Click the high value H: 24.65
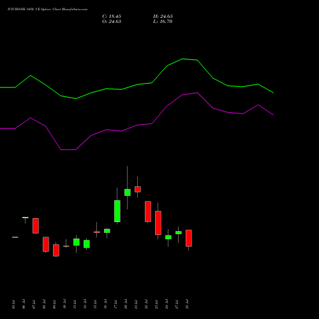Image resolution: width=319 pixels, height=319 pixels. point(163,17)
